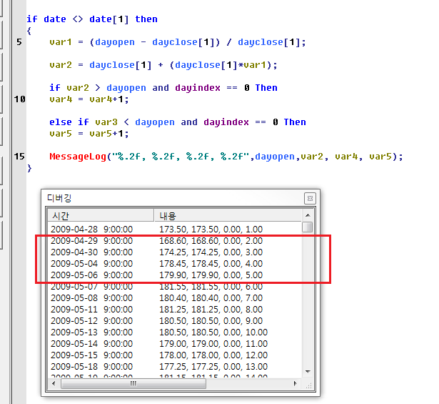
Task: Click the horizontal scrollbar thumb
Action: pos(132,384)
